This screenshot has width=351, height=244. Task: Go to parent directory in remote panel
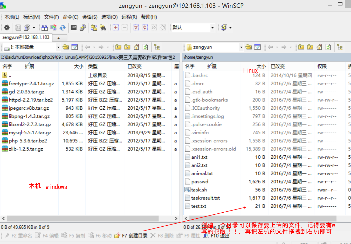[x=301, y=47]
